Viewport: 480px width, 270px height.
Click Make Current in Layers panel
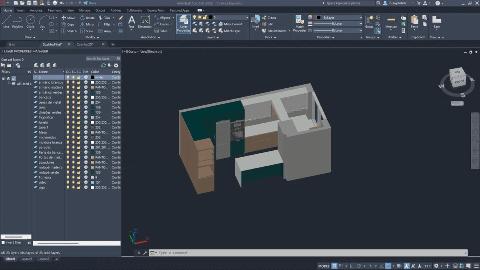tap(230, 24)
